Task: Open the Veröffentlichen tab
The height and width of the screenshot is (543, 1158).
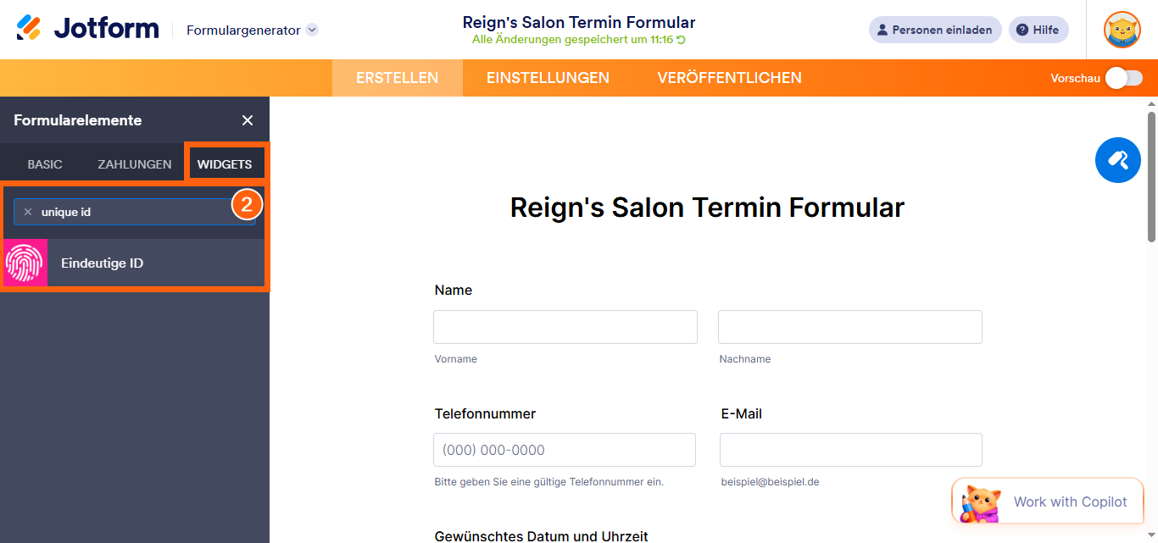Action: click(x=729, y=78)
